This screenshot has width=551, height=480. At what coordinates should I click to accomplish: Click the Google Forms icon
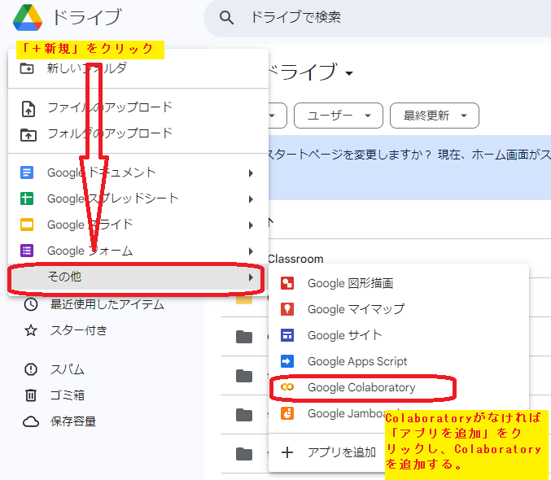pos(28,251)
